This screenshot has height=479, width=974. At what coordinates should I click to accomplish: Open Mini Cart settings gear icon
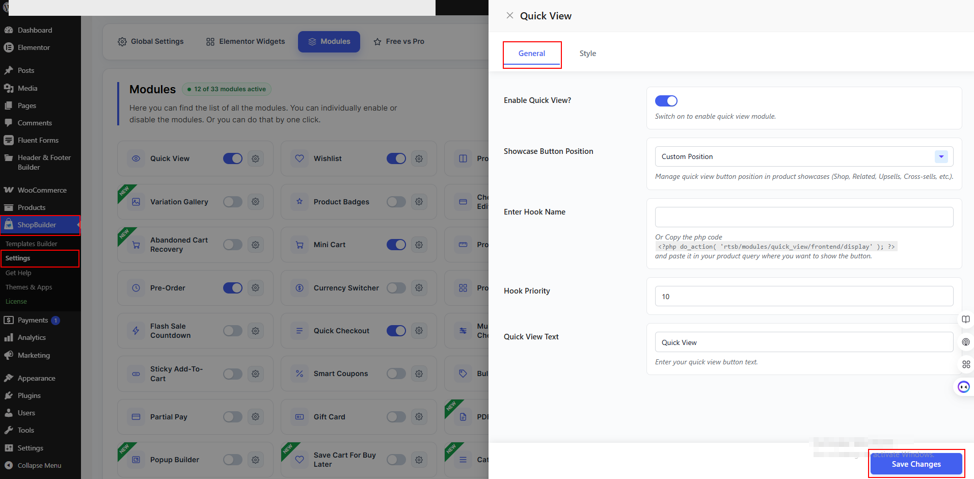[419, 245]
